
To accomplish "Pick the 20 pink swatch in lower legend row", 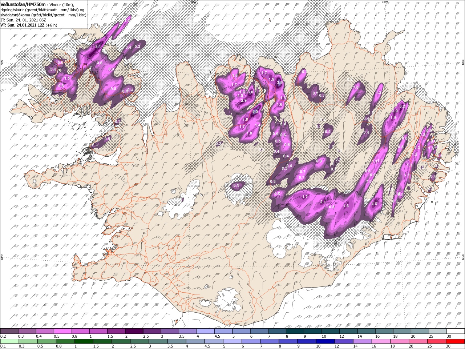I will pyautogui.click(x=418, y=341).
